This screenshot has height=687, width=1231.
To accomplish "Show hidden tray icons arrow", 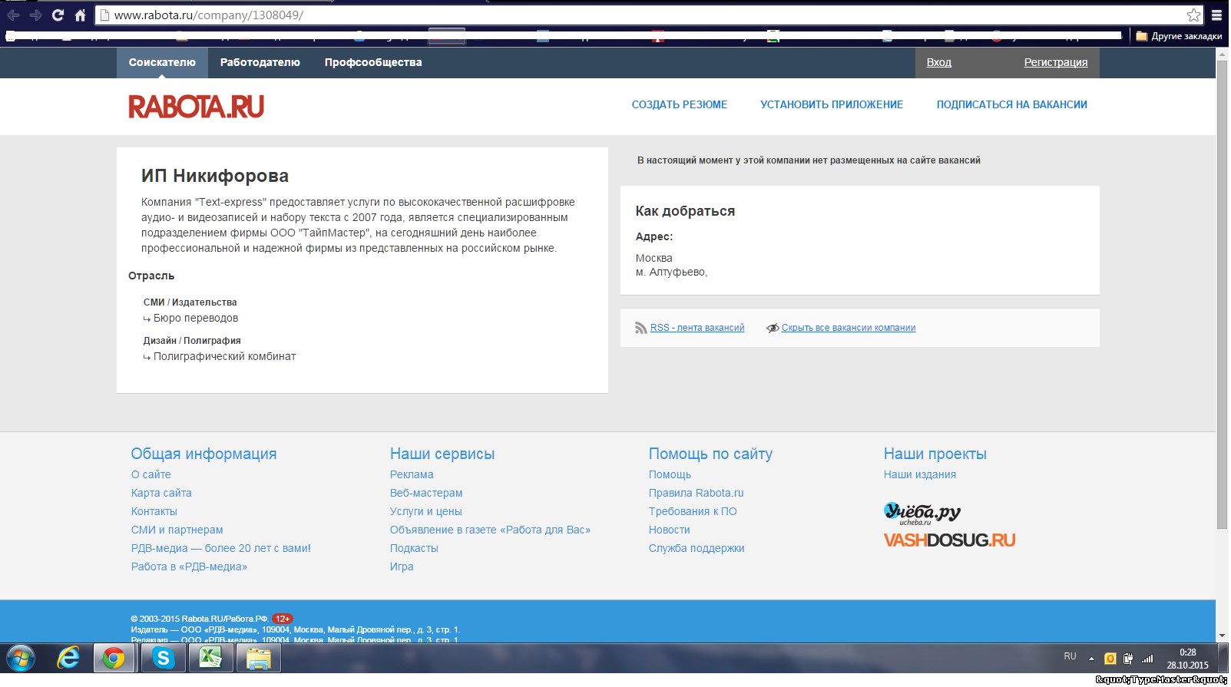I will pos(1091,659).
